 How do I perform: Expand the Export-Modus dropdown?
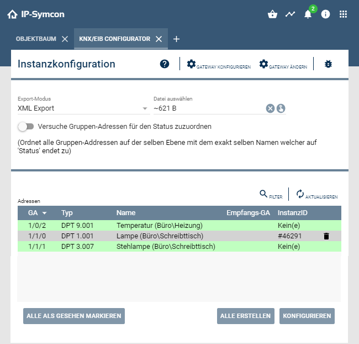pos(145,108)
